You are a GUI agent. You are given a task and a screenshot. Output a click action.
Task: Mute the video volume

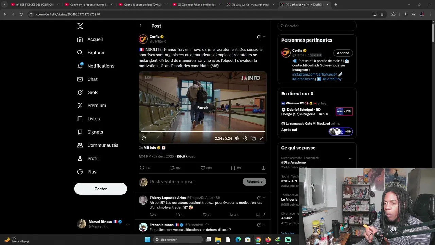[x=237, y=138]
